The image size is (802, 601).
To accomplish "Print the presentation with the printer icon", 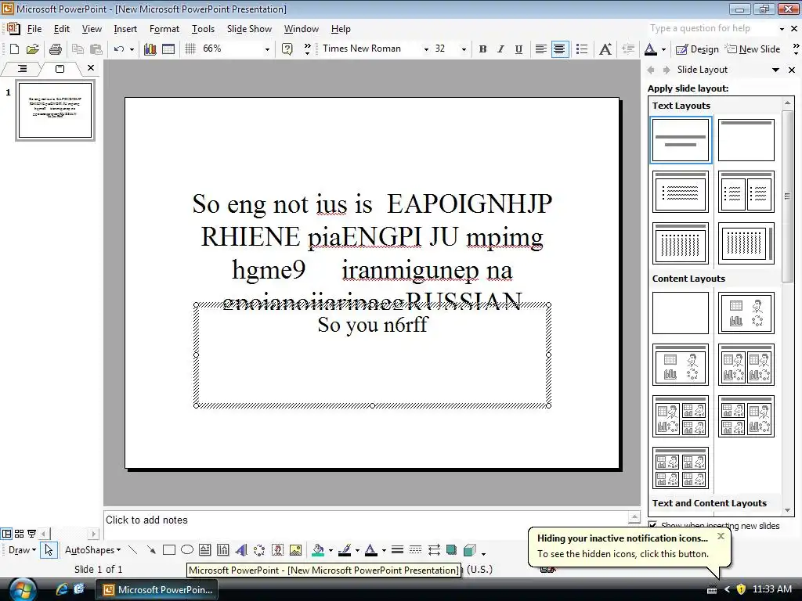I will 56,49.
